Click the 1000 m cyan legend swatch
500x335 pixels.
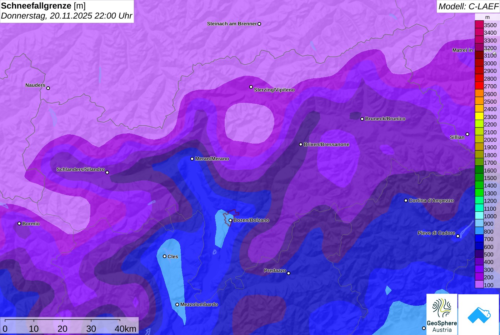click(479, 216)
